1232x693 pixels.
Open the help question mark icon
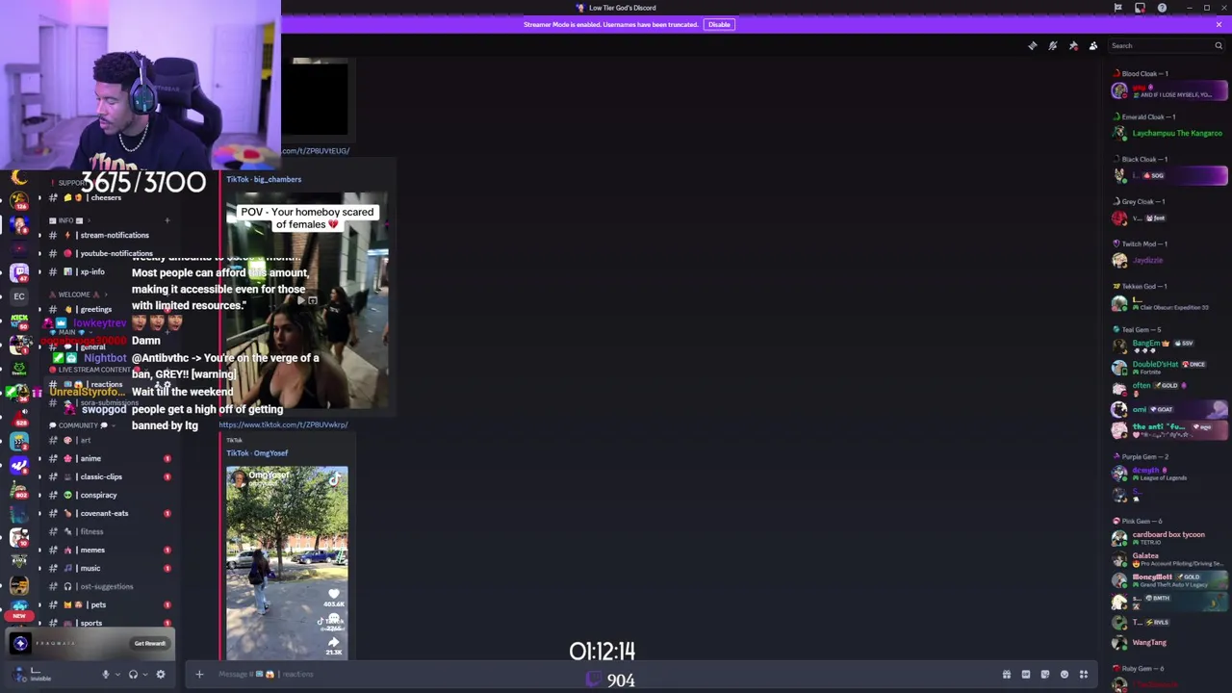coord(1162,8)
